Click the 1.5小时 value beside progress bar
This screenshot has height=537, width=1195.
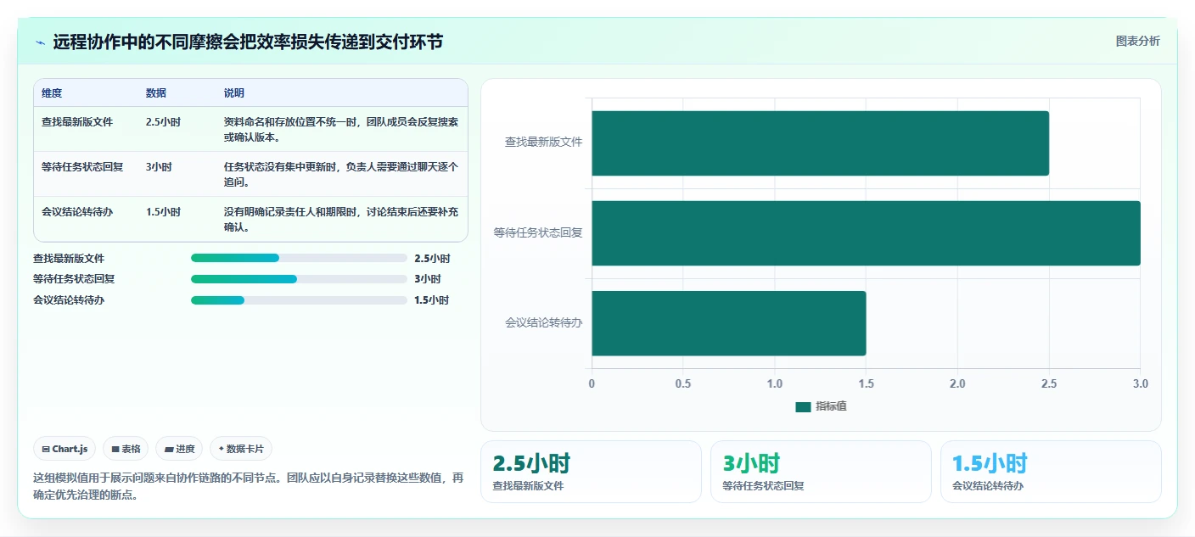[x=432, y=300]
